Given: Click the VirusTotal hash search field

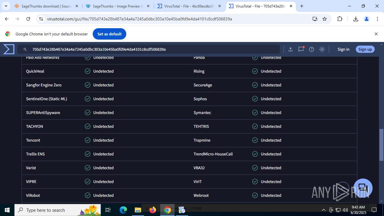Looking at the screenshot, I should coord(148,49).
